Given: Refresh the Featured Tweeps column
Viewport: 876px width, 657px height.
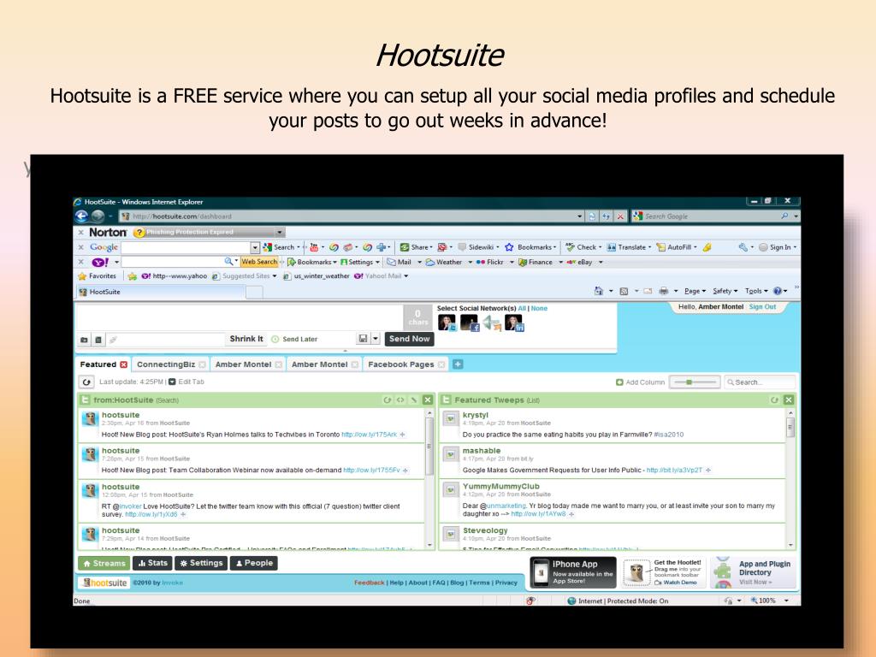Looking at the screenshot, I should (774, 400).
